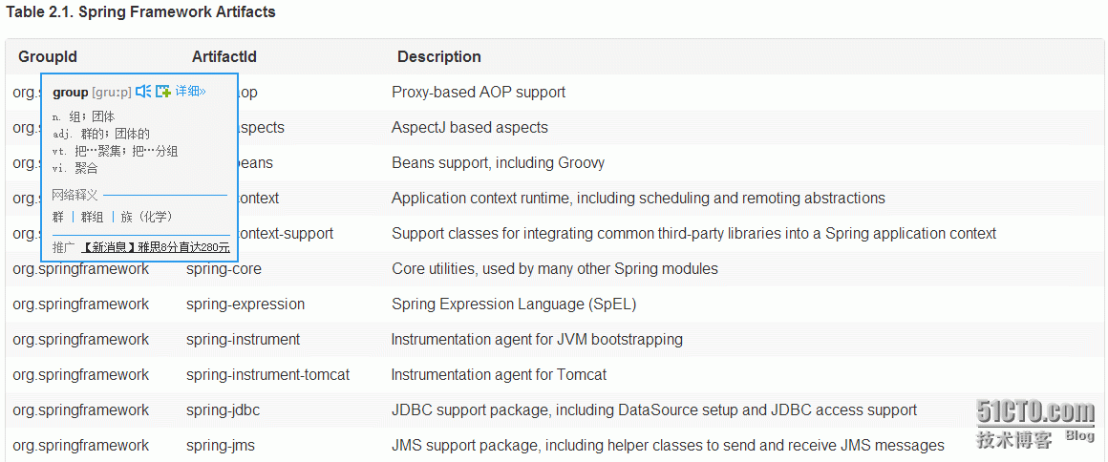Click the spring-instrument-tomcat artifact cell
This screenshot has height=462, width=1108.
(267, 374)
